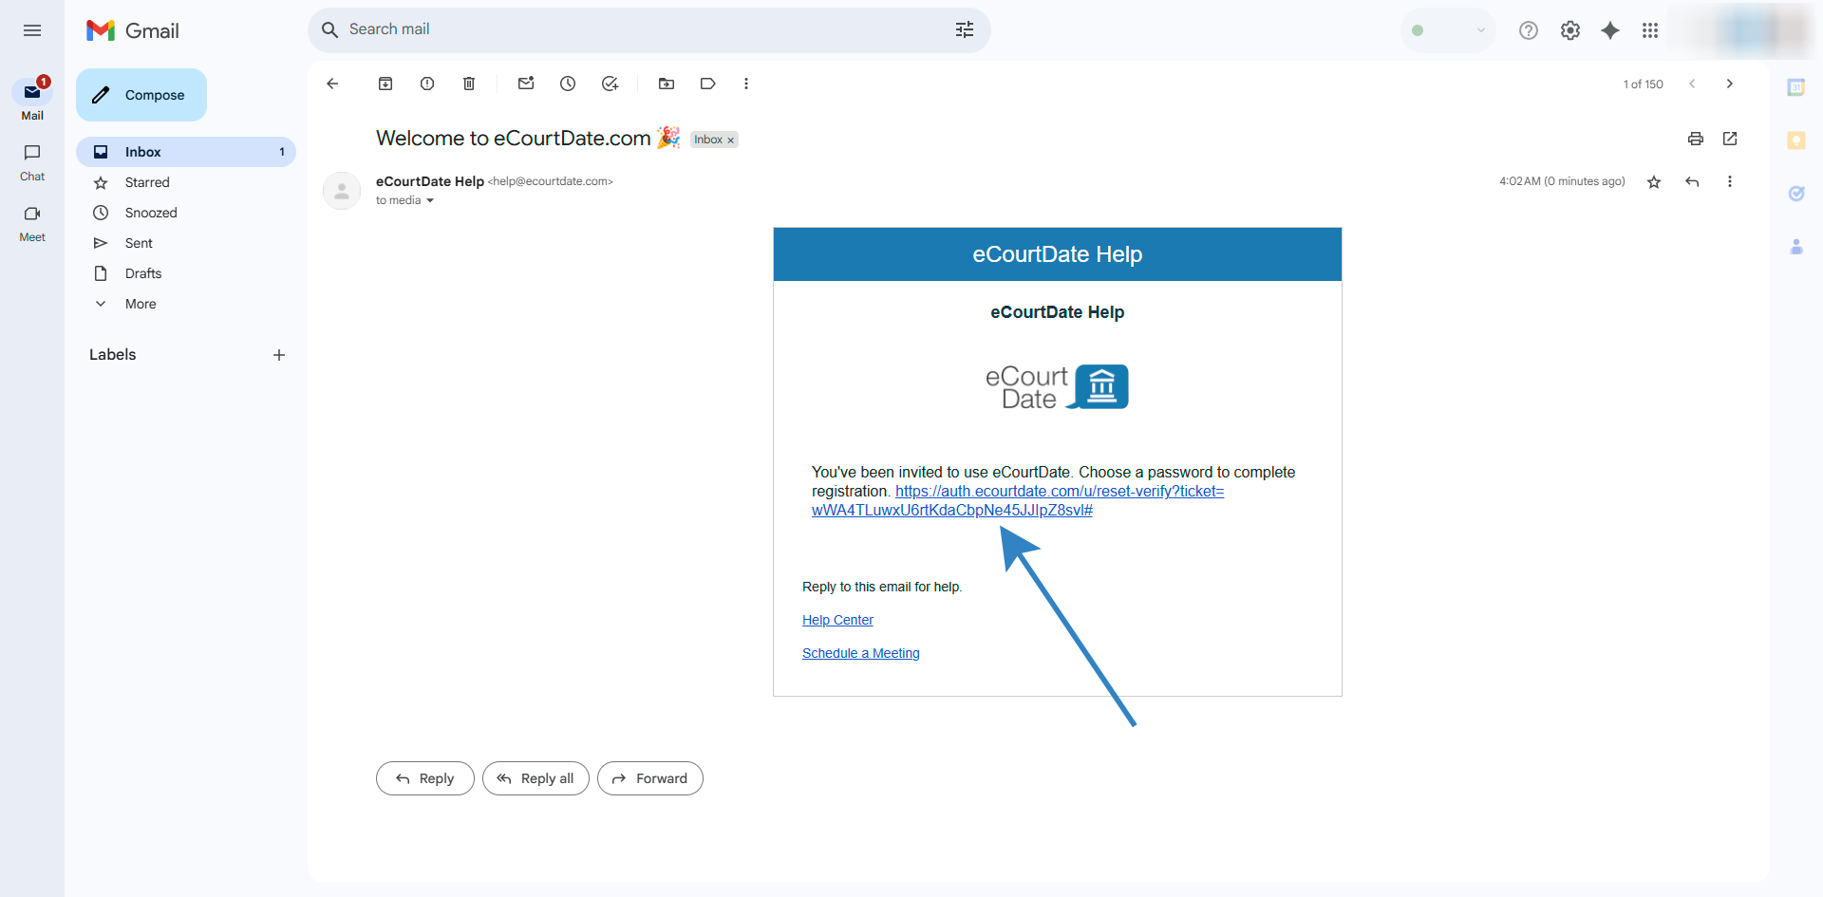Switch to Meet in left rail
Image resolution: width=1823 pixels, height=897 pixels.
[x=32, y=223]
